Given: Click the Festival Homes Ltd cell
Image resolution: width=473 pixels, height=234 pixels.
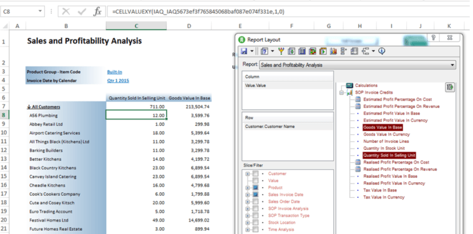Looking at the screenshot, I should tap(66, 220).
